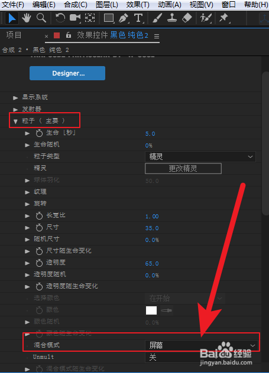Open the 帮助(H) menu
Viewport: 269px width, 373px height.
pos(256,5)
